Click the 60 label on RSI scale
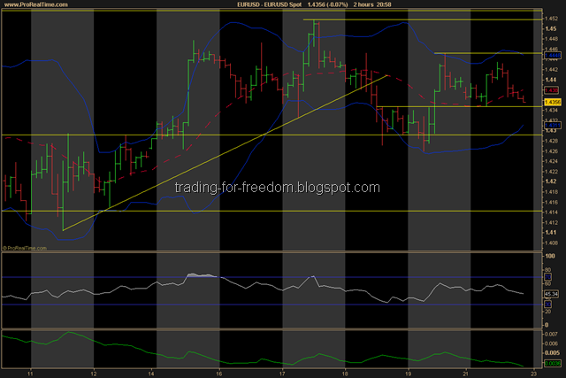The height and width of the screenshot is (378, 566). tap(548, 284)
